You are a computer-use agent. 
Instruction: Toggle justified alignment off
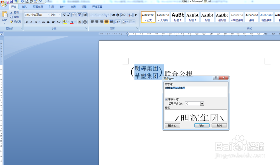[107, 22]
